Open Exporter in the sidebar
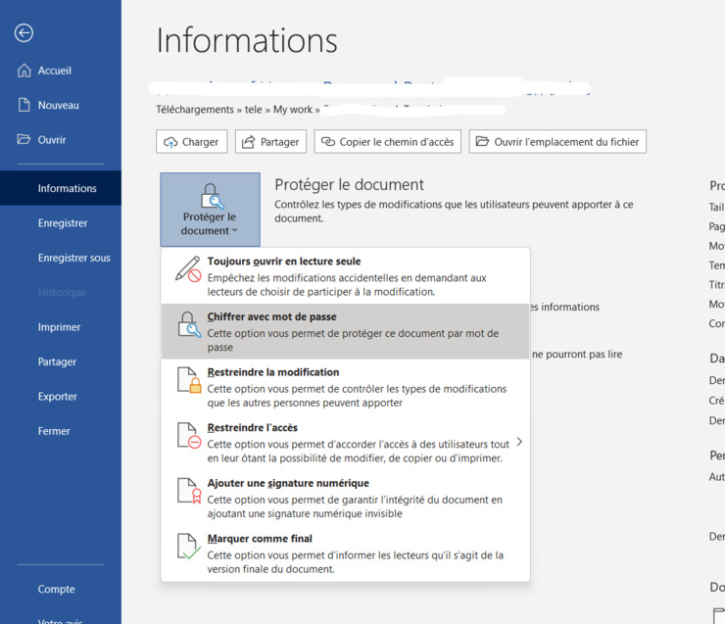 pos(61,396)
